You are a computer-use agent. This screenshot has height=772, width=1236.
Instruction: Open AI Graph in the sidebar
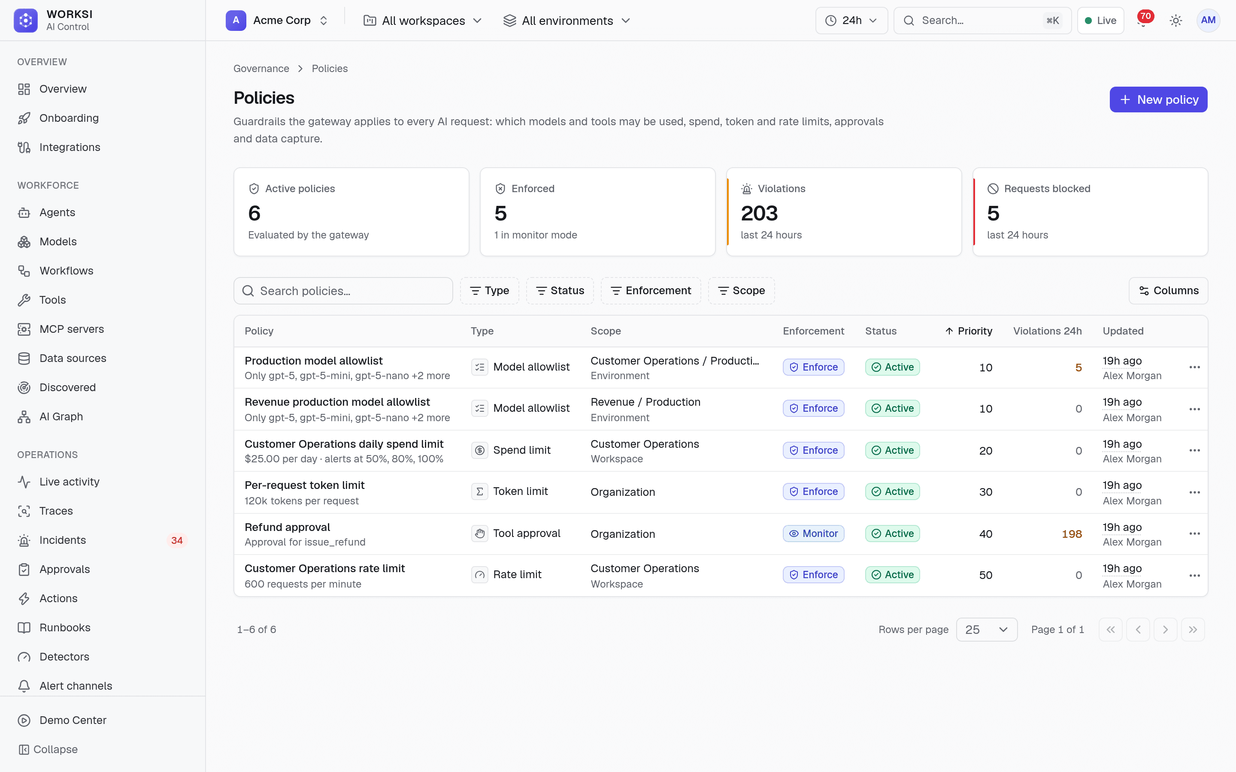coord(102,416)
